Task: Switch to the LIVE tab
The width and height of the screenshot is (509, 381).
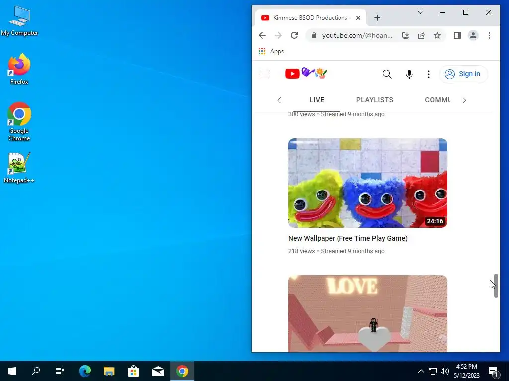Action: (317, 100)
